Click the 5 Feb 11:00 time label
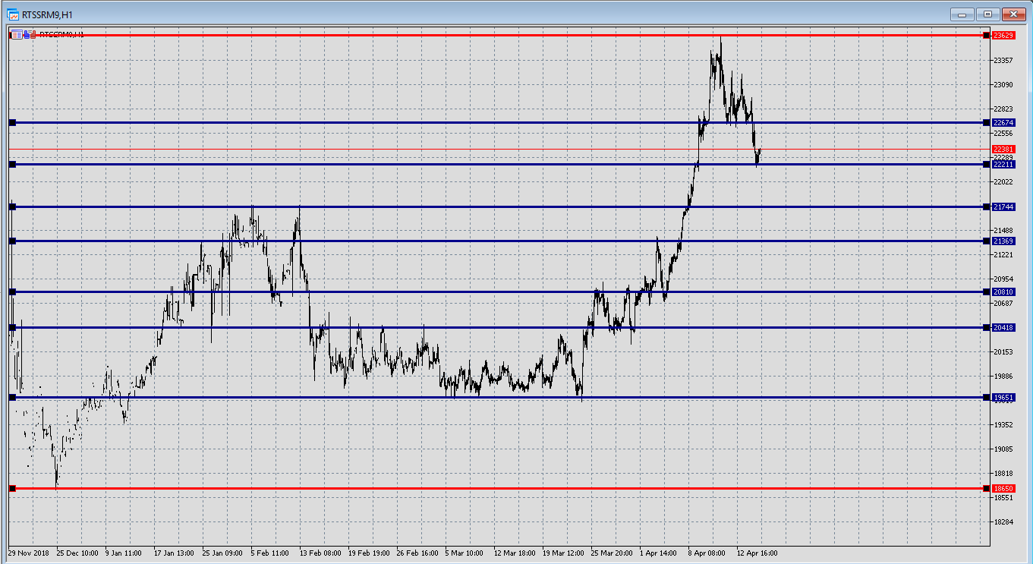 pyautogui.click(x=269, y=553)
